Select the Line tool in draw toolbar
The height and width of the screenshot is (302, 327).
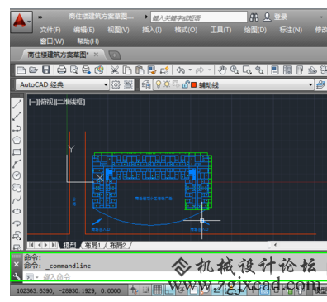(17, 104)
